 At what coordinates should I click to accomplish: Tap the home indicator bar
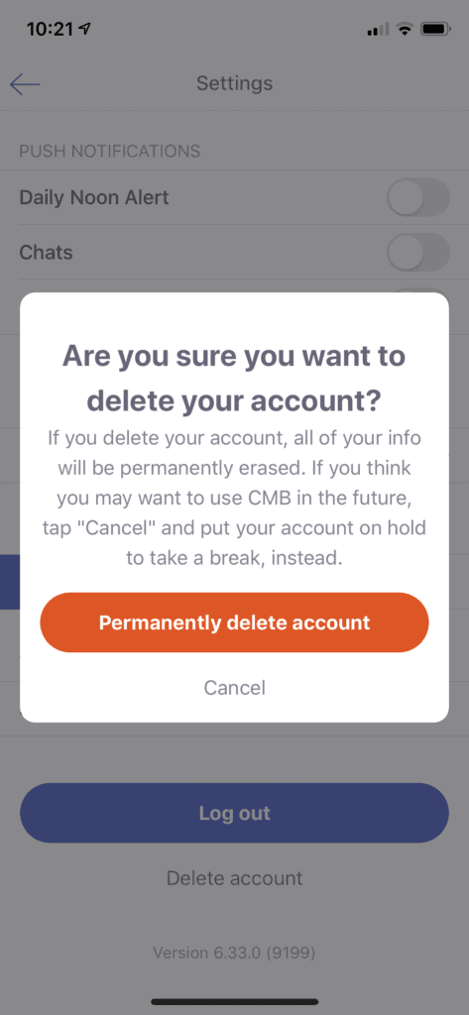point(234,1001)
